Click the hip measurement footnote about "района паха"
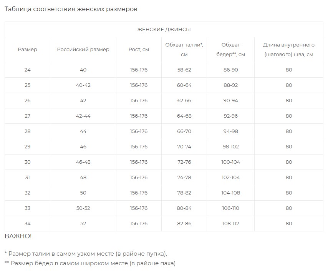Screen dimensions: 328x271 point(90,263)
